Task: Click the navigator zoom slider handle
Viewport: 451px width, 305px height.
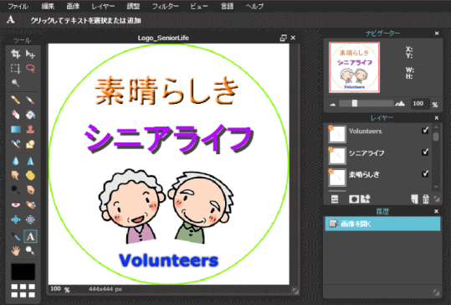Action: (355, 103)
